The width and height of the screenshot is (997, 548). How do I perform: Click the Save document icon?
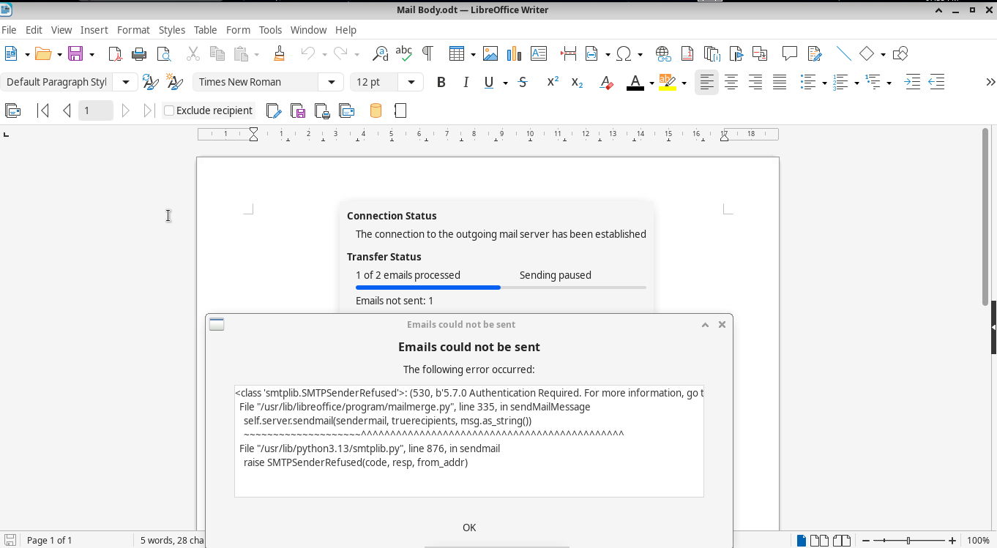click(75, 53)
